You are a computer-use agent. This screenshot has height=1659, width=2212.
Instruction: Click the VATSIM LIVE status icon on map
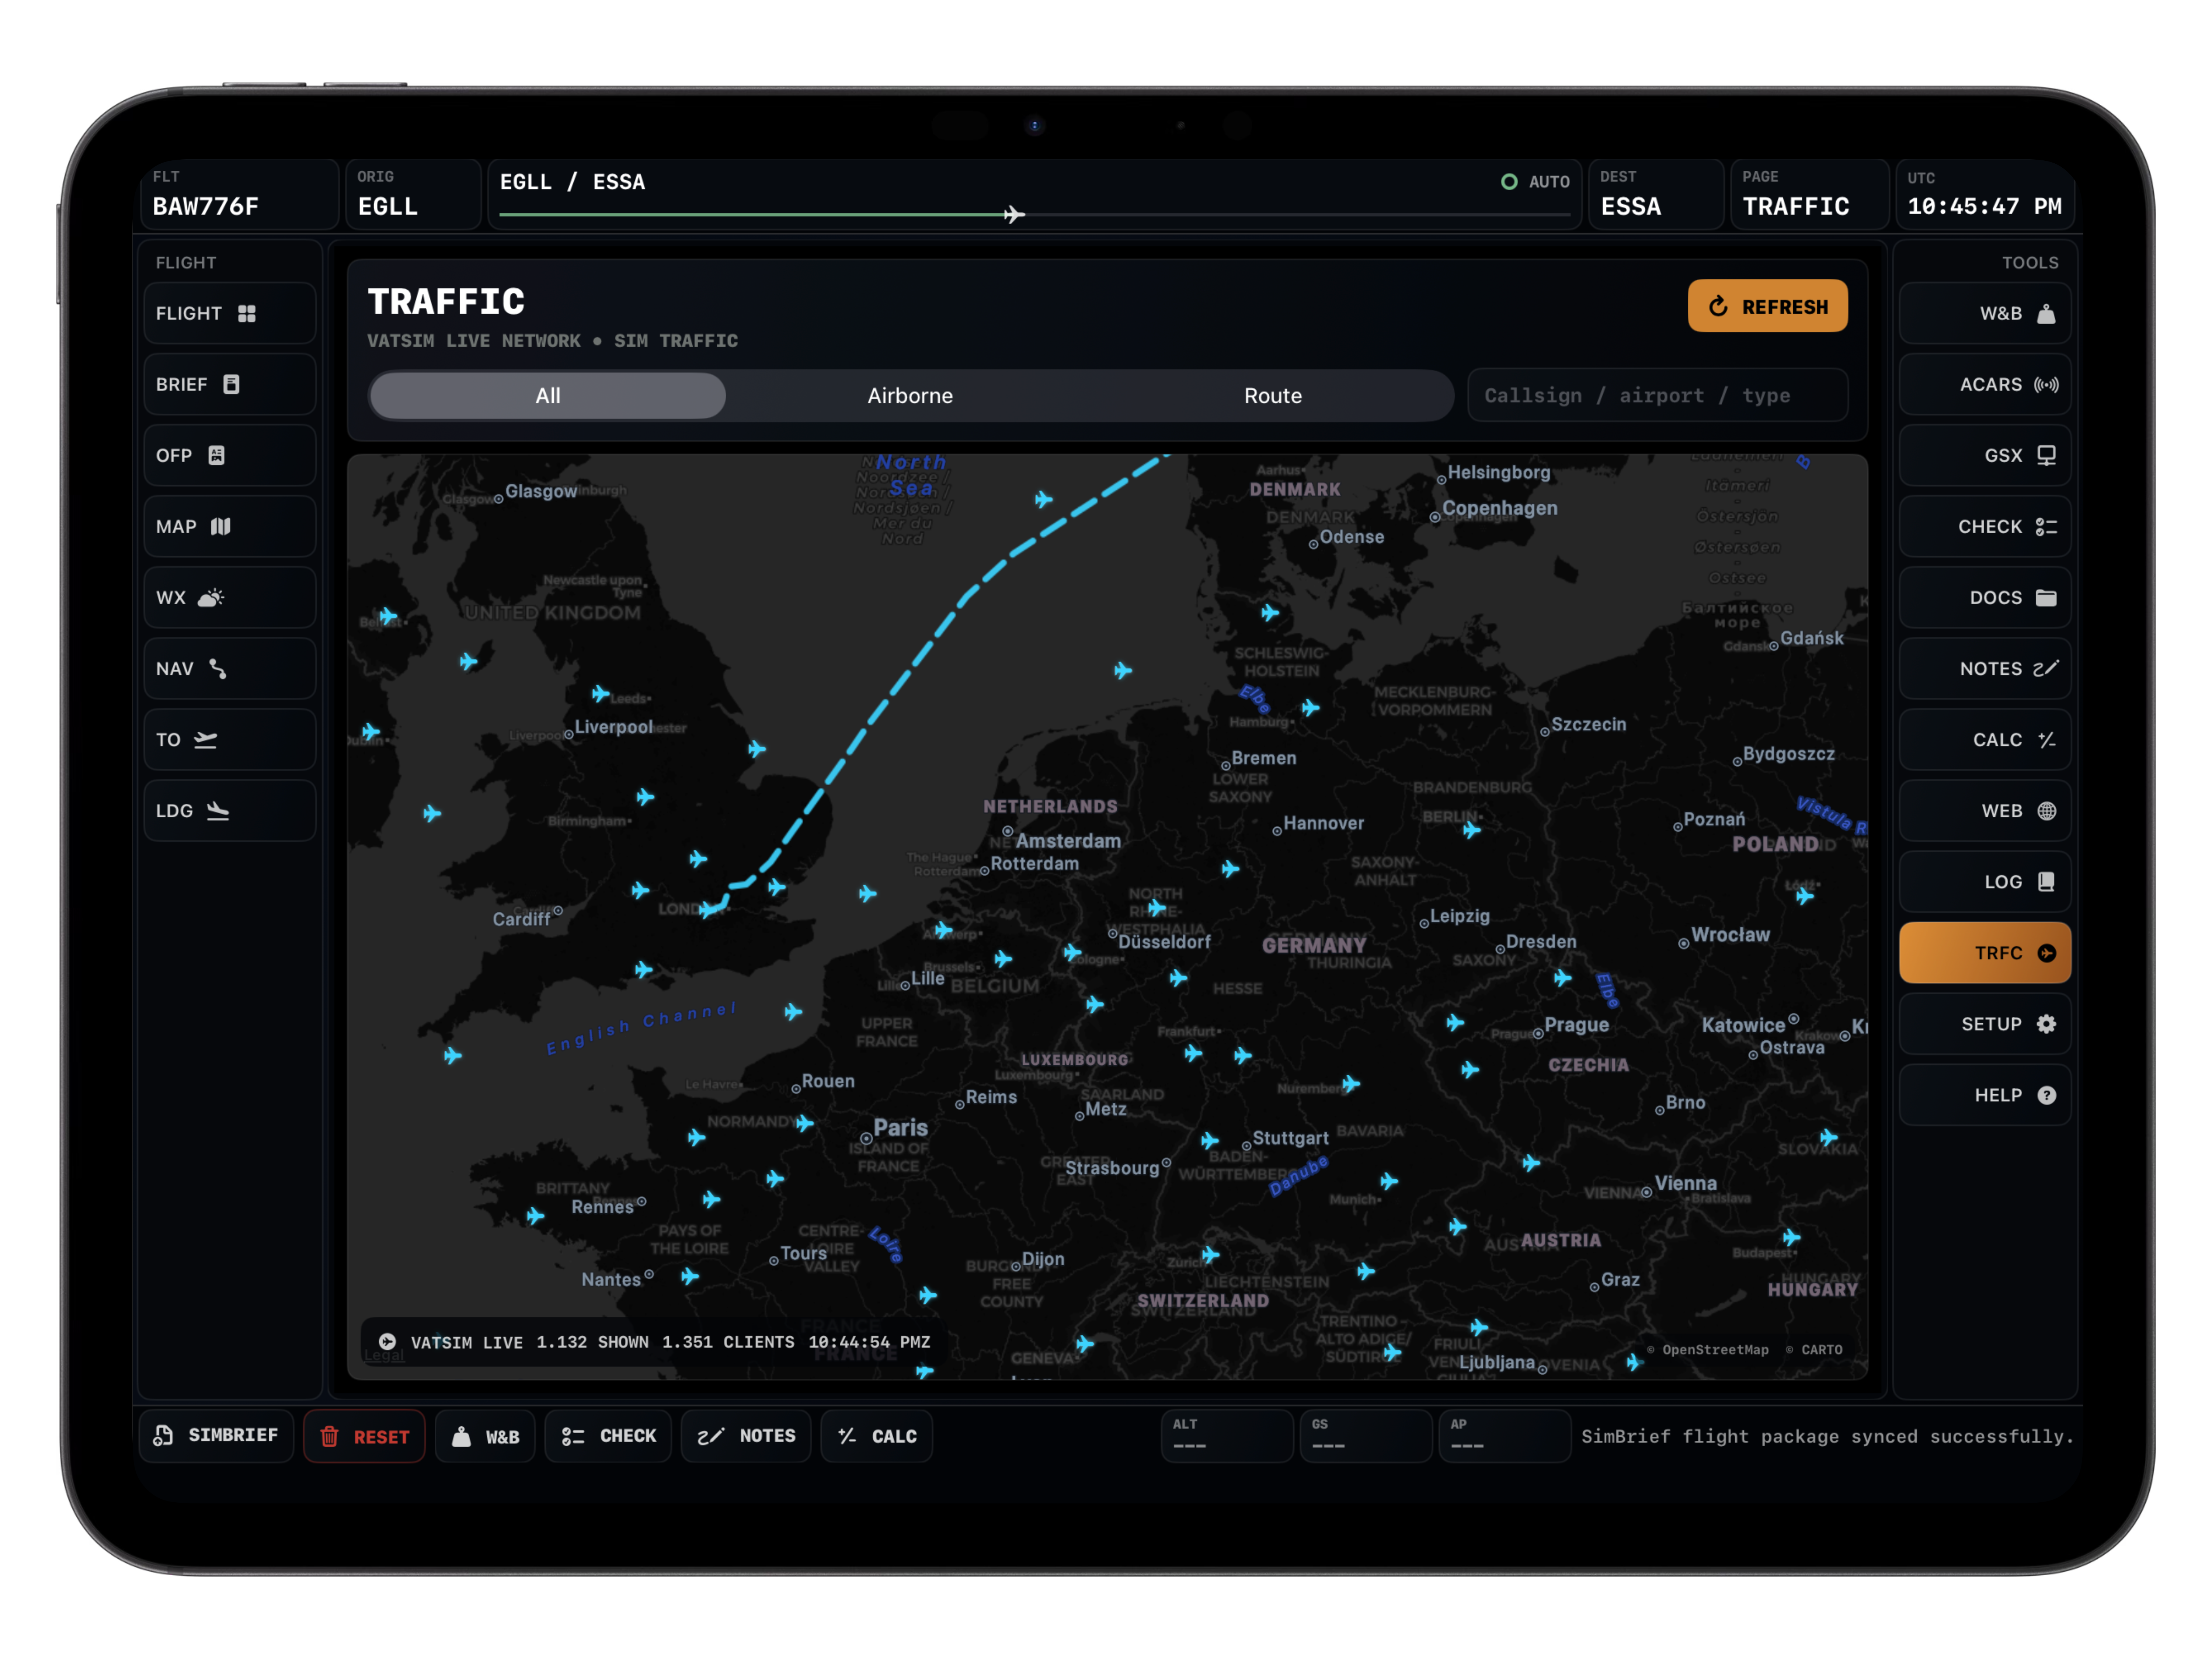(x=387, y=1342)
